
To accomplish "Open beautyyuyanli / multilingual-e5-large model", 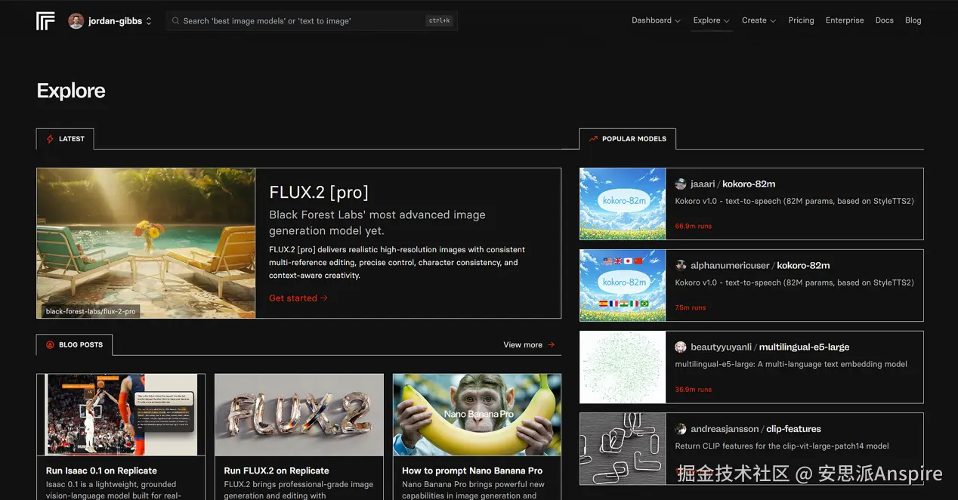I will pos(770,347).
